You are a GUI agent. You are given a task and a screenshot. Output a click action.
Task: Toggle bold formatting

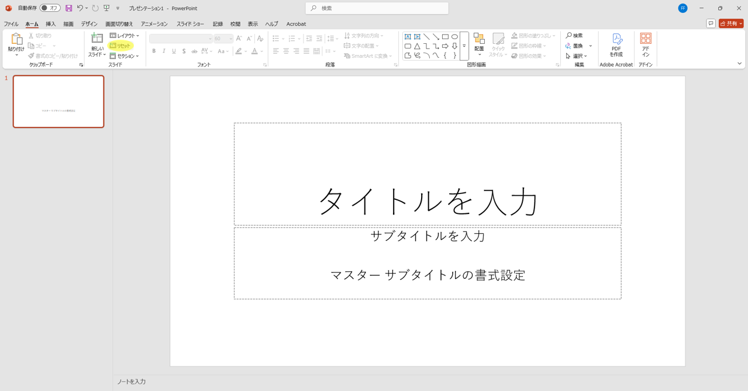pyautogui.click(x=154, y=51)
